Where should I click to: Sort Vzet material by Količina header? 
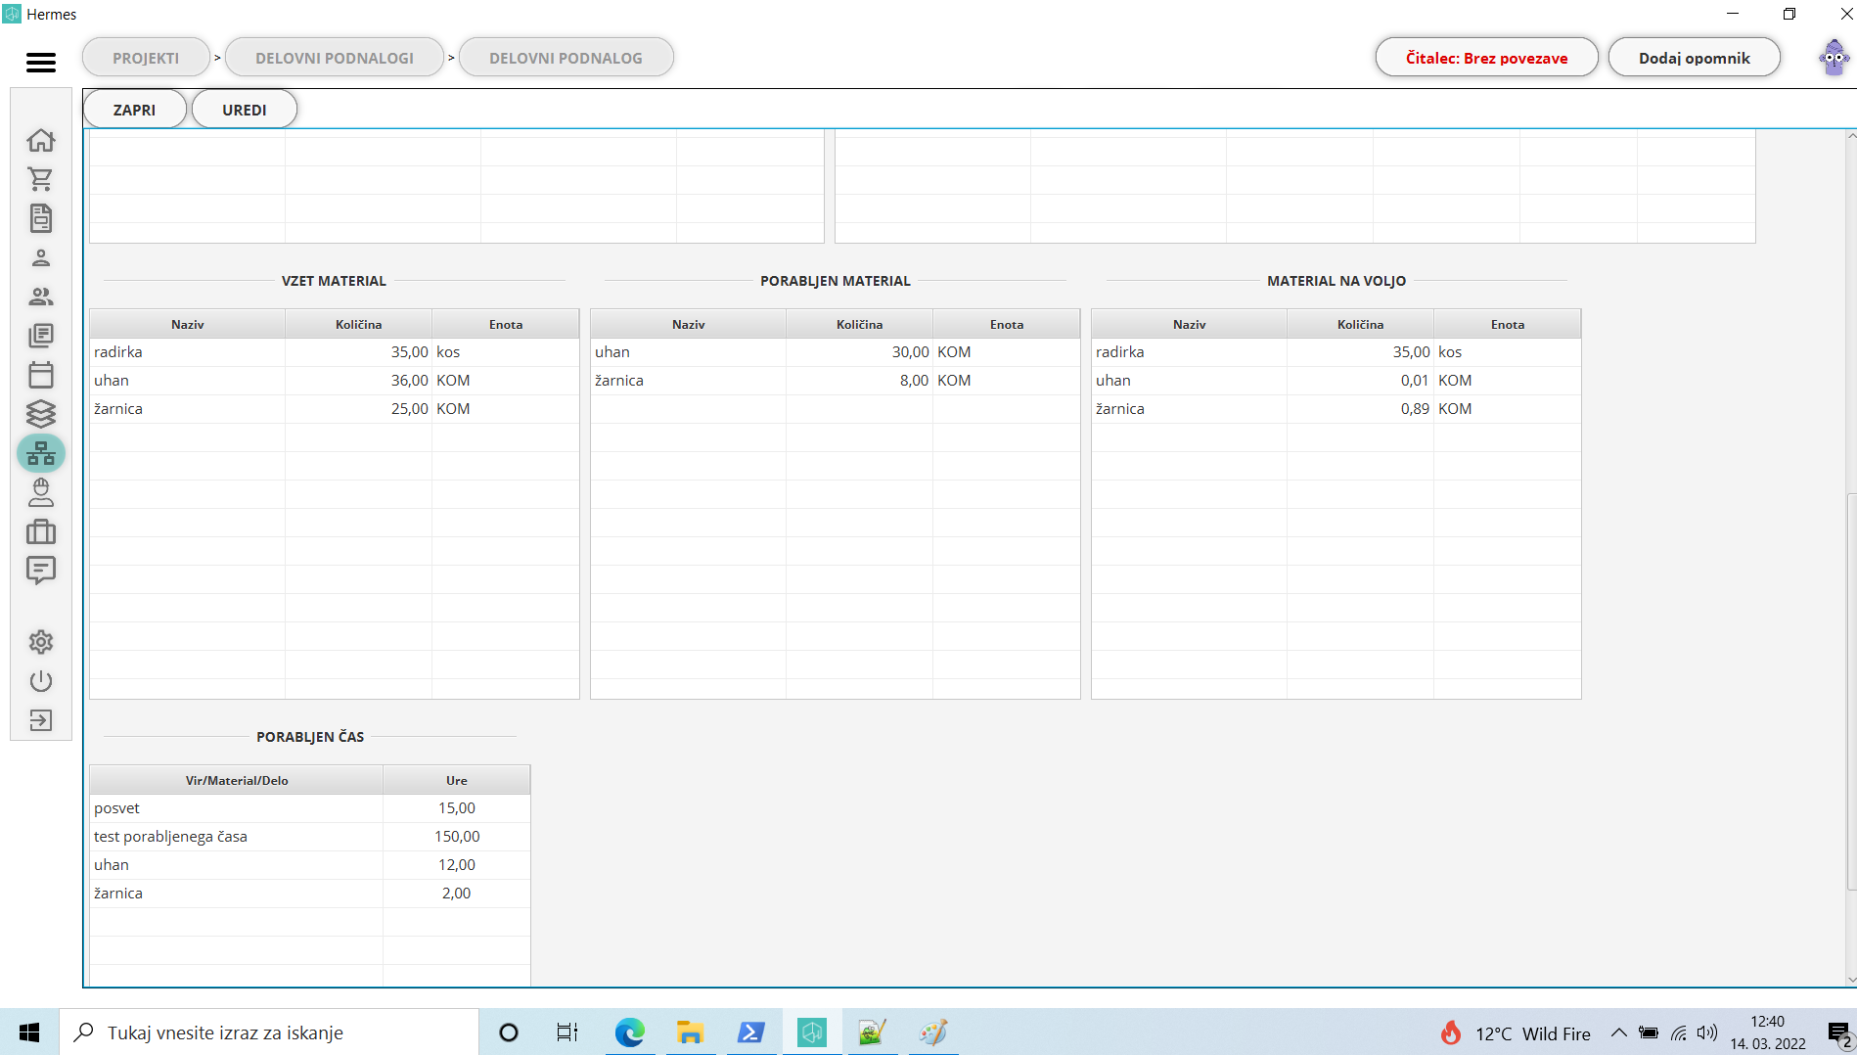click(358, 324)
